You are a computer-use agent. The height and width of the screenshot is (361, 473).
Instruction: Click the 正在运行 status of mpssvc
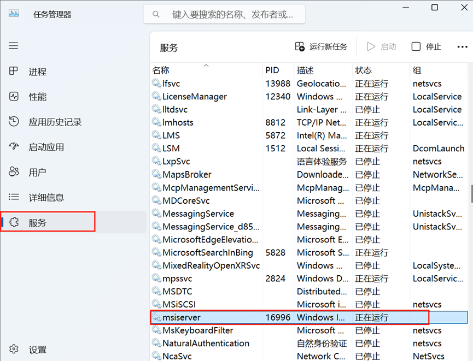click(372, 279)
